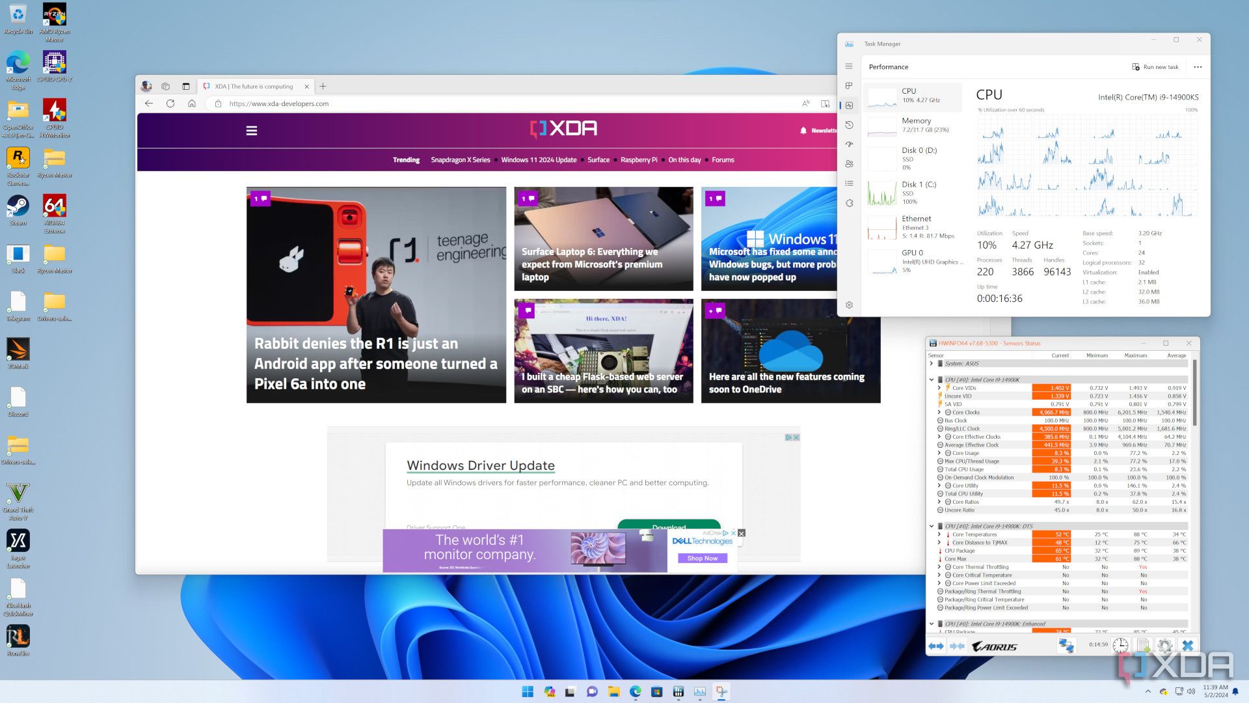Viewport: 1249px width, 703px height.
Task: Click Shop Now in Dell ad
Action: 703,558
